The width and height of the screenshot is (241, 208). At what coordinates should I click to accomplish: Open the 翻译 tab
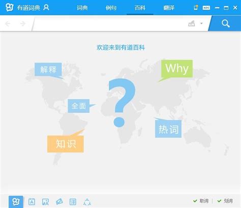pyautogui.click(x=169, y=8)
